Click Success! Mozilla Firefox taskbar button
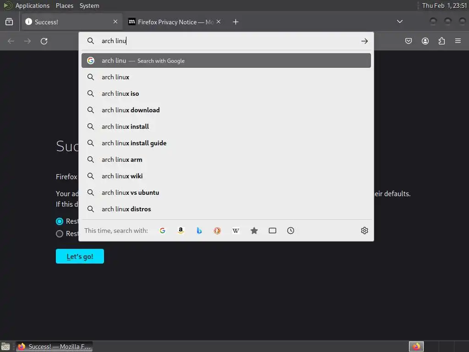This screenshot has height=352, width=469. coord(54,346)
